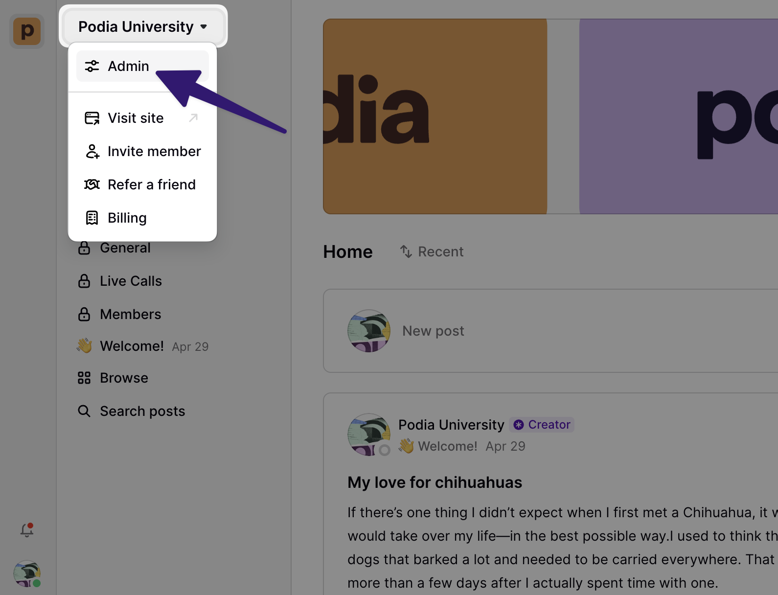Click the user avatar at bottom left
Screen dimensions: 778x595
point(27,574)
